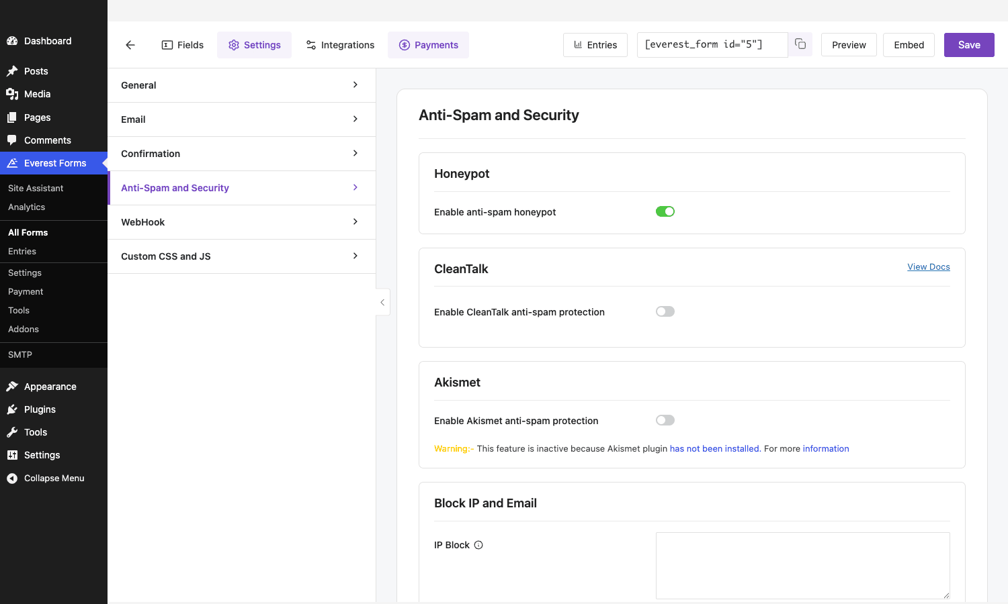
Task: Copy the shortcode with copy icon
Action: 800,44
